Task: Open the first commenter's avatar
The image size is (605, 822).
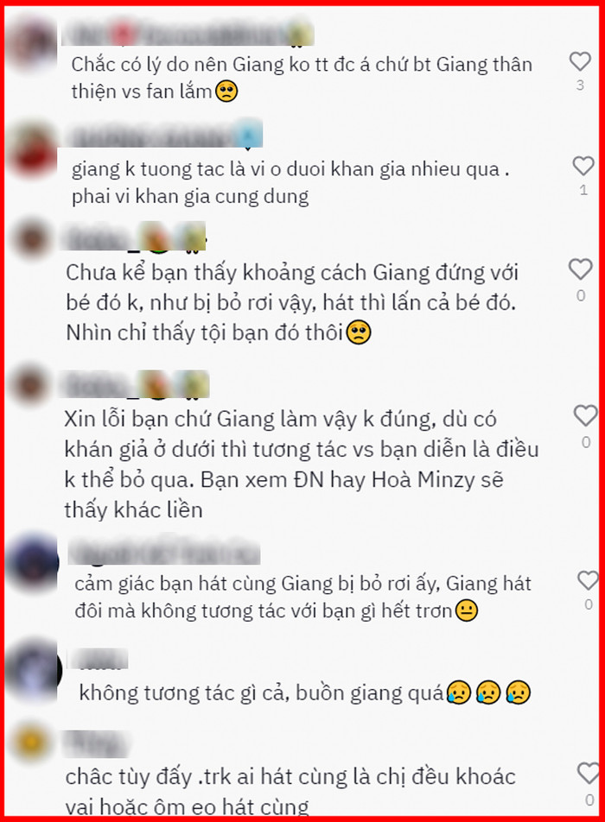Action: [x=33, y=43]
